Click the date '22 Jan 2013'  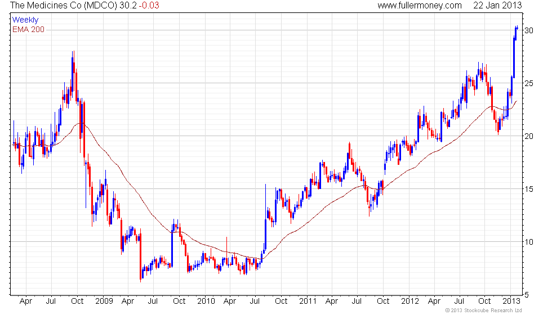pos(497,6)
